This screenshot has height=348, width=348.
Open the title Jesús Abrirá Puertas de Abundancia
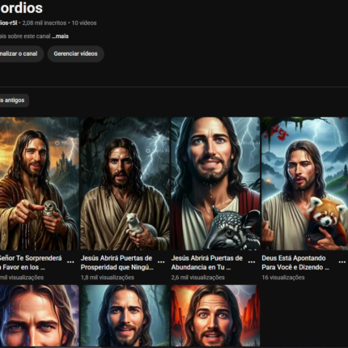[x=206, y=263]
